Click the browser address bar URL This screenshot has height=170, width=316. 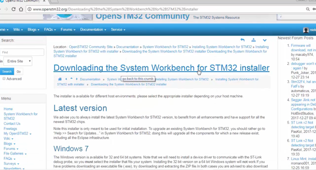click(x=115, y=9)
